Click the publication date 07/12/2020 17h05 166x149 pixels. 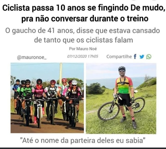tap(83, 56)
